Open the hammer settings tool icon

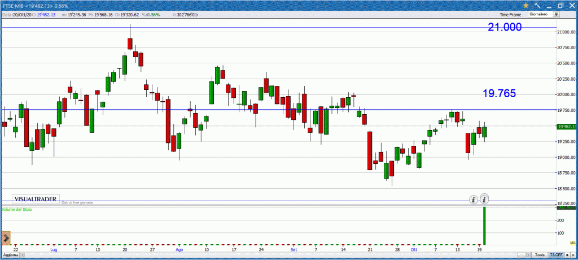537,6
